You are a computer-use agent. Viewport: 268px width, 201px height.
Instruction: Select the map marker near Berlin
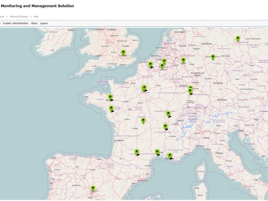238,39
